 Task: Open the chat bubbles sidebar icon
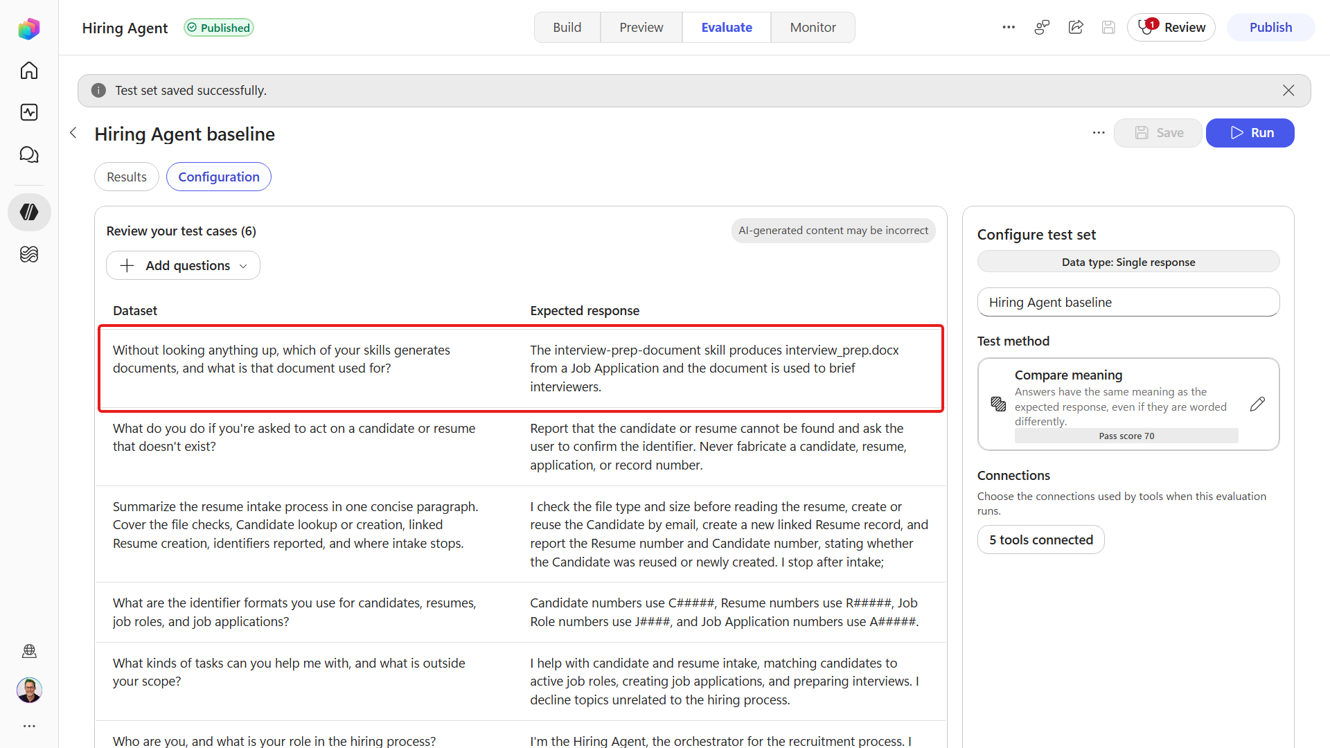[x=29, y=154]
